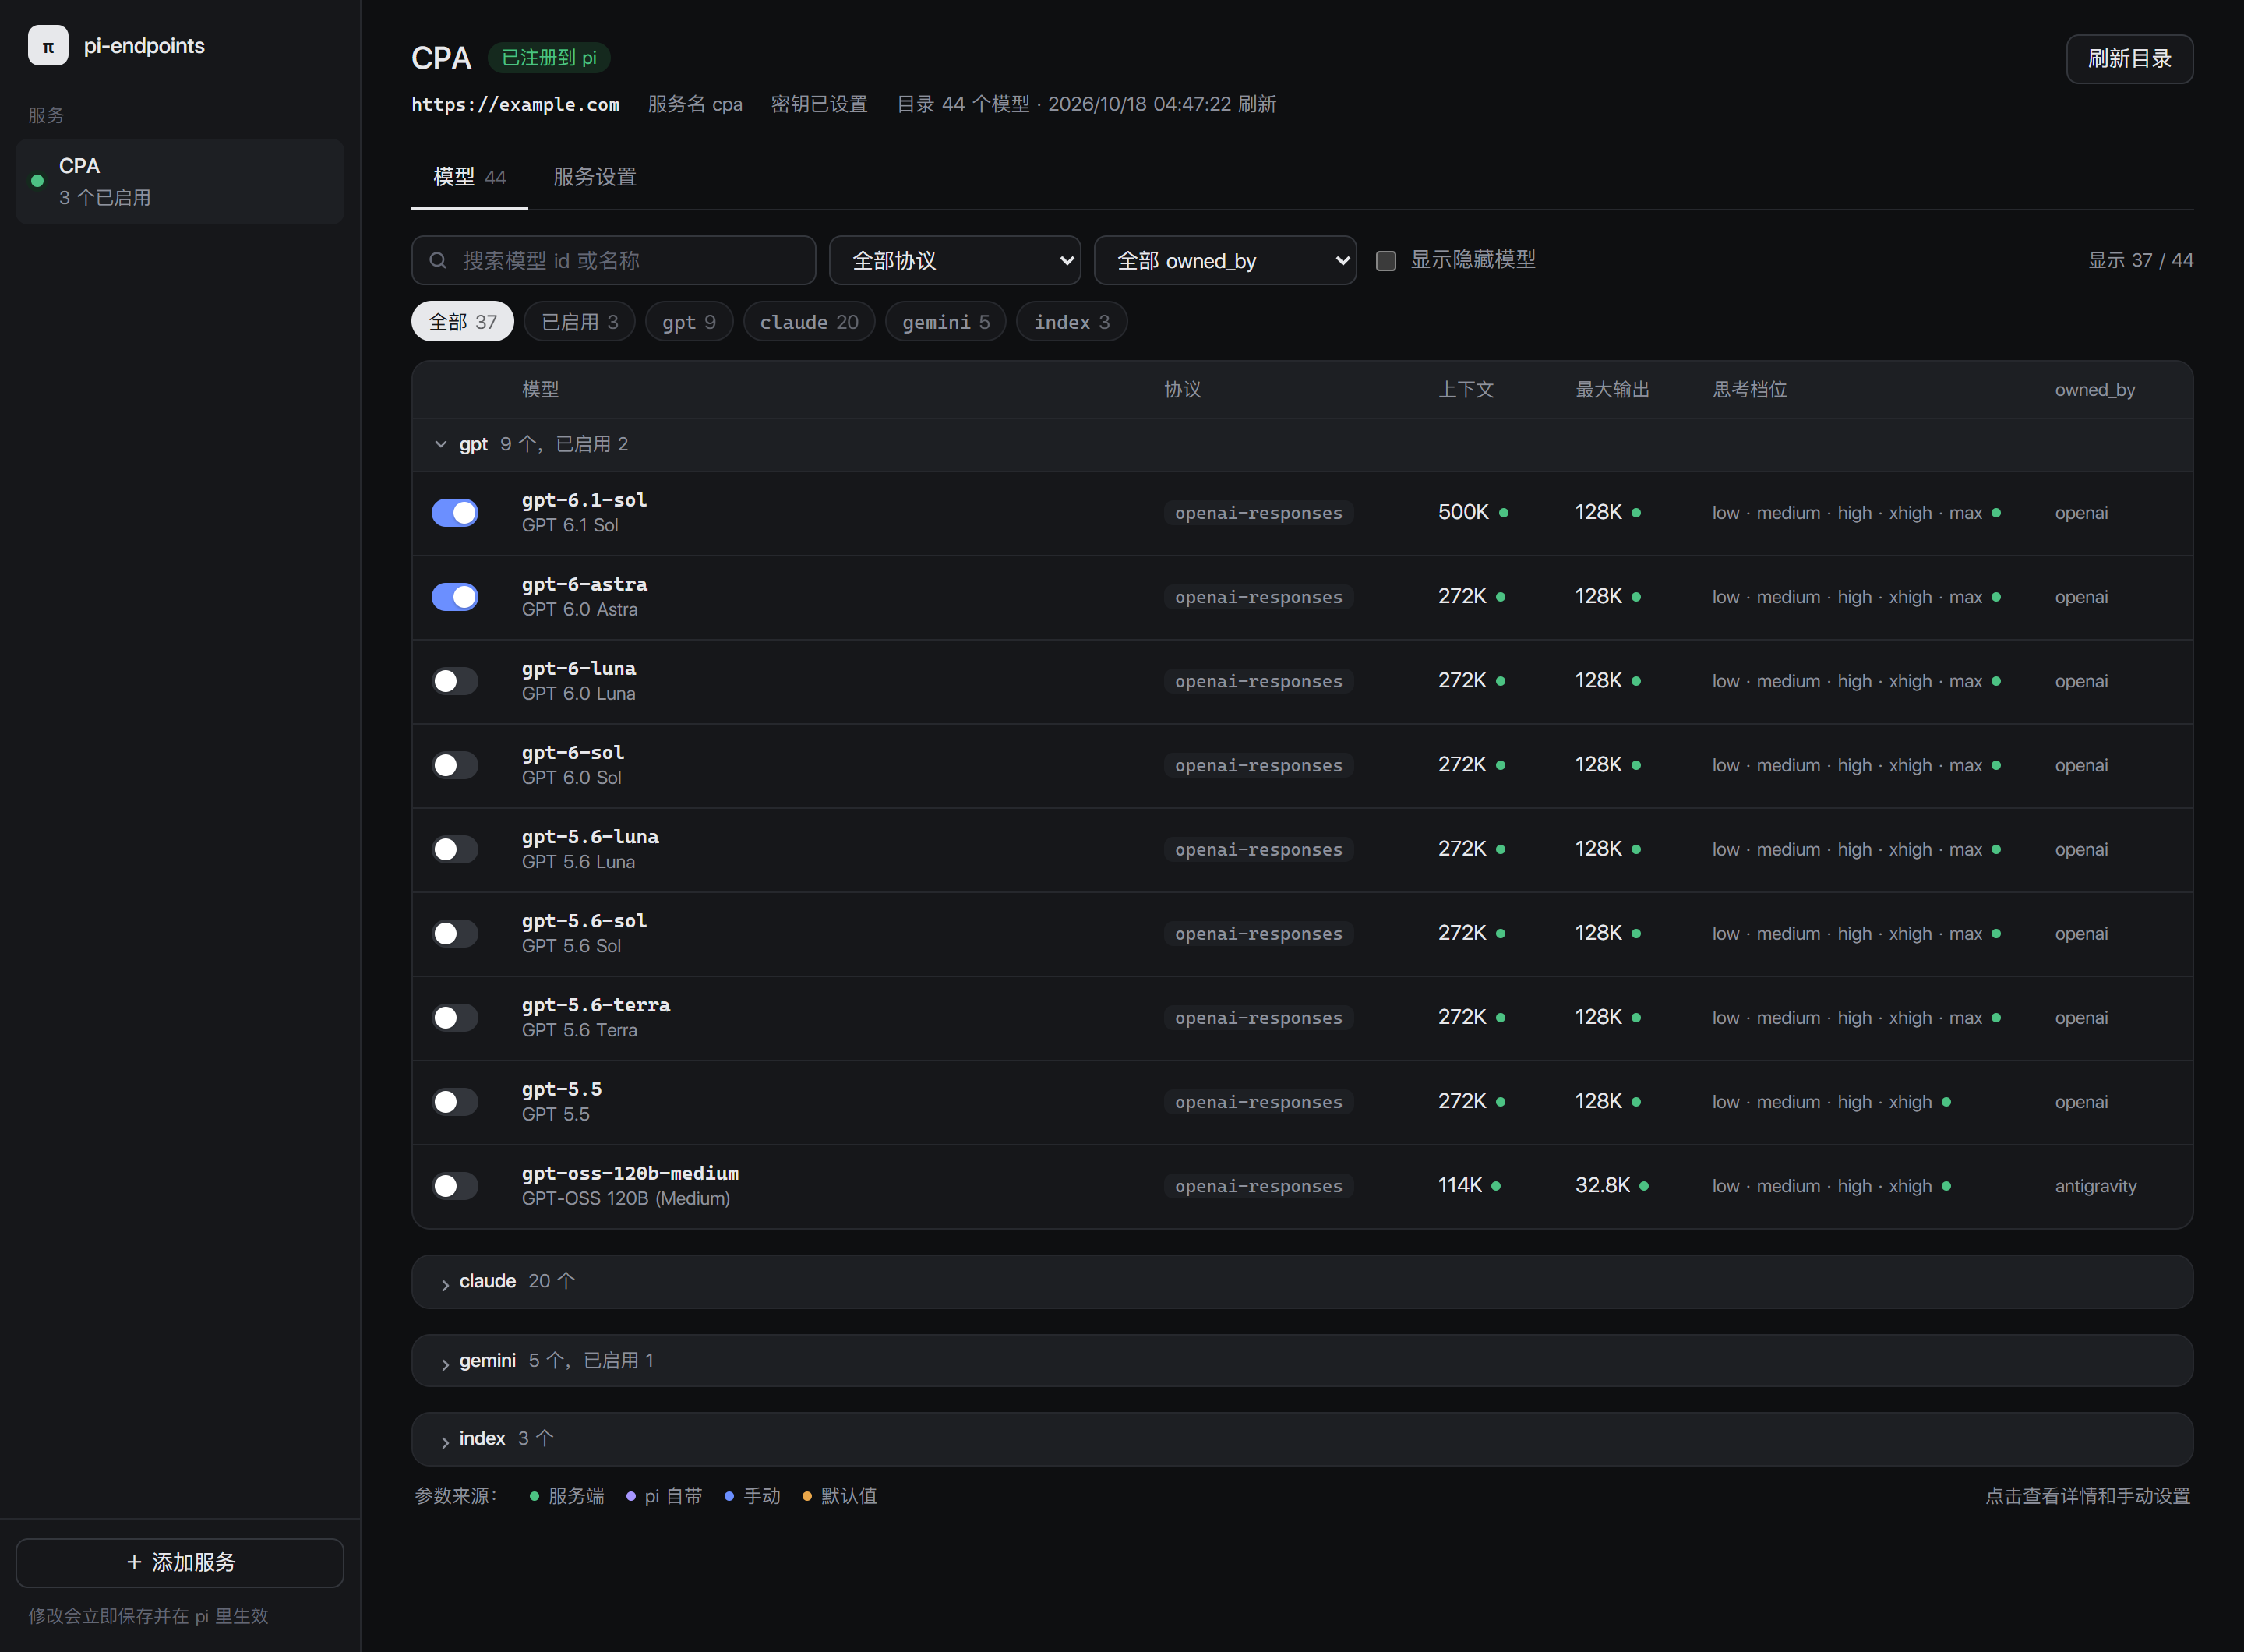Click the owned_by column header
2244x1652 pixels.
[2095, 390]
